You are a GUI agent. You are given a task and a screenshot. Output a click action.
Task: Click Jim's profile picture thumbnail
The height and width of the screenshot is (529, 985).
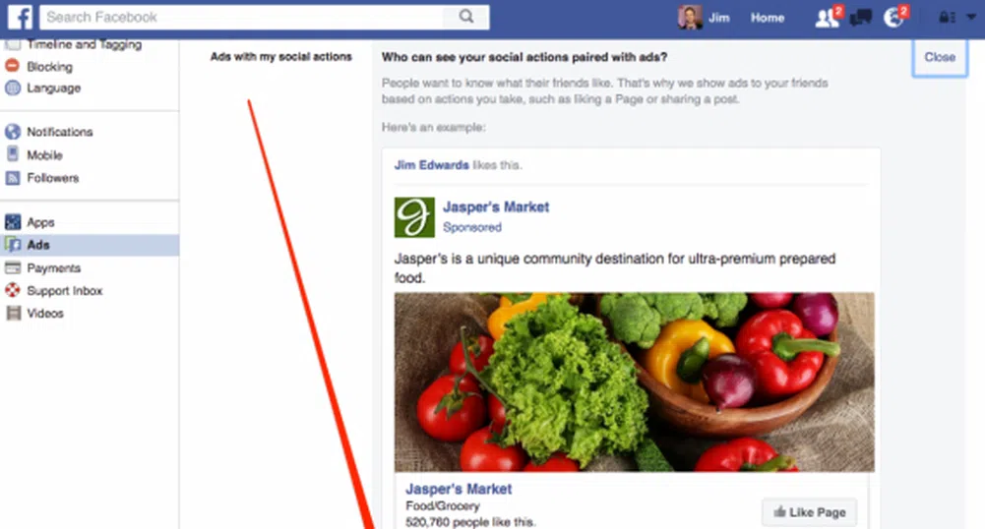tap(690, 18)
